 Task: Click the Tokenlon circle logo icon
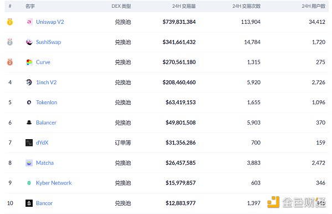point(29,103)
